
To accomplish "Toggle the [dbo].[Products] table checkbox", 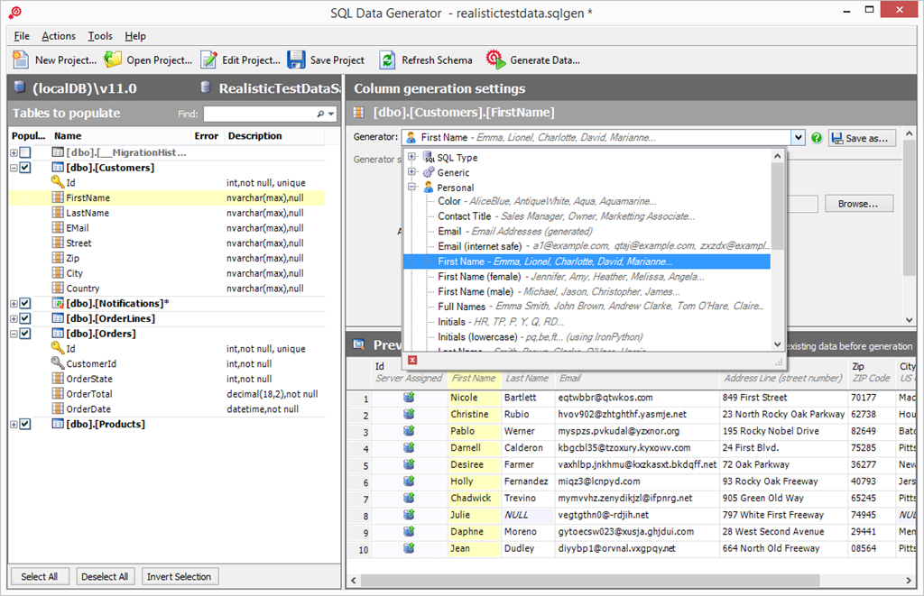I will point(25,425).
